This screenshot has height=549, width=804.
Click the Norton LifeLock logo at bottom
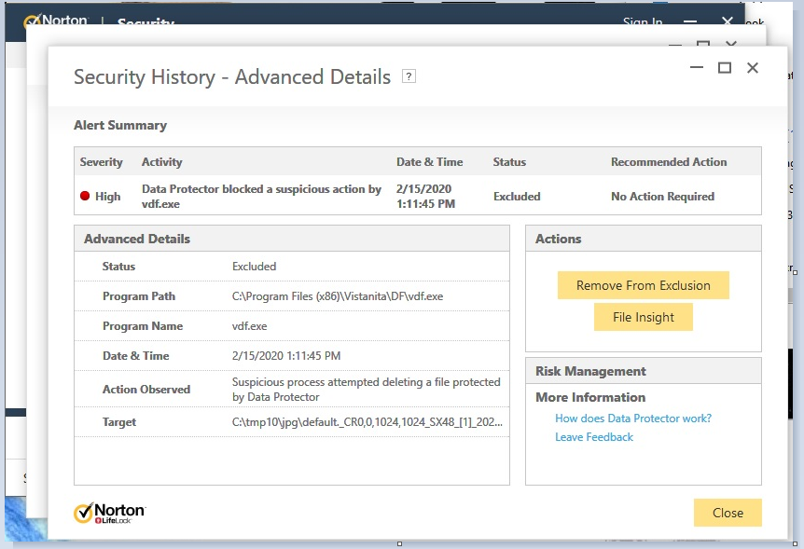tap(110, 514)
